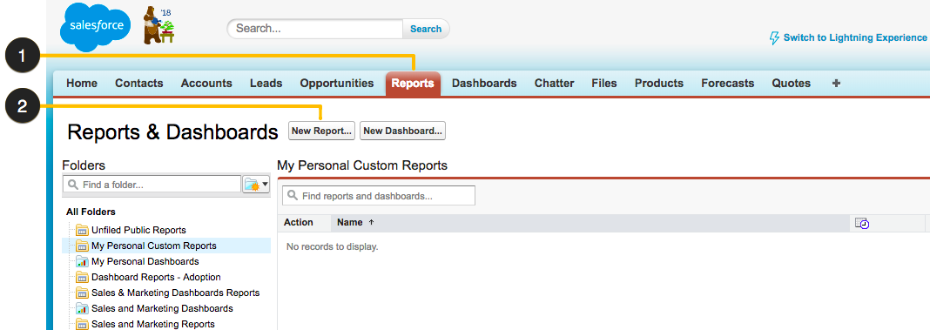The image size is (930, 330).
Task: Click the All Folders heading
Action: pos(91,212)
